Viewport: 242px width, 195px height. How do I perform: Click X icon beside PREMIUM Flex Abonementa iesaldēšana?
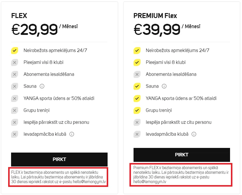pyautogui.click(x=137, y=74)
